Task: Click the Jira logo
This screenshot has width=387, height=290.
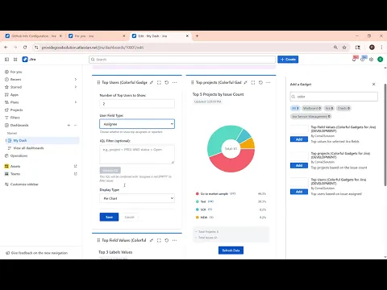Action: tap(29, 60)
